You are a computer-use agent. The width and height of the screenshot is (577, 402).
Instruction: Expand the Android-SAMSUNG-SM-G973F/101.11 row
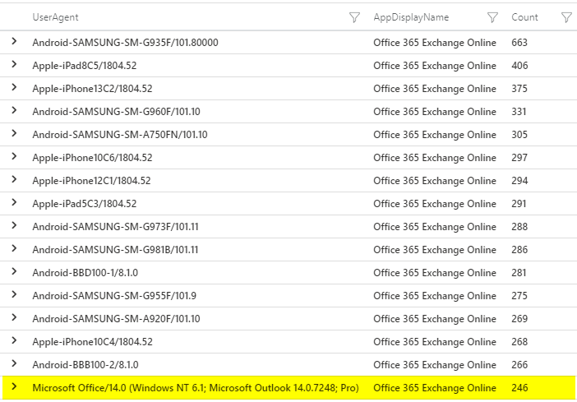pyautogui.click(x=14, y=225)
